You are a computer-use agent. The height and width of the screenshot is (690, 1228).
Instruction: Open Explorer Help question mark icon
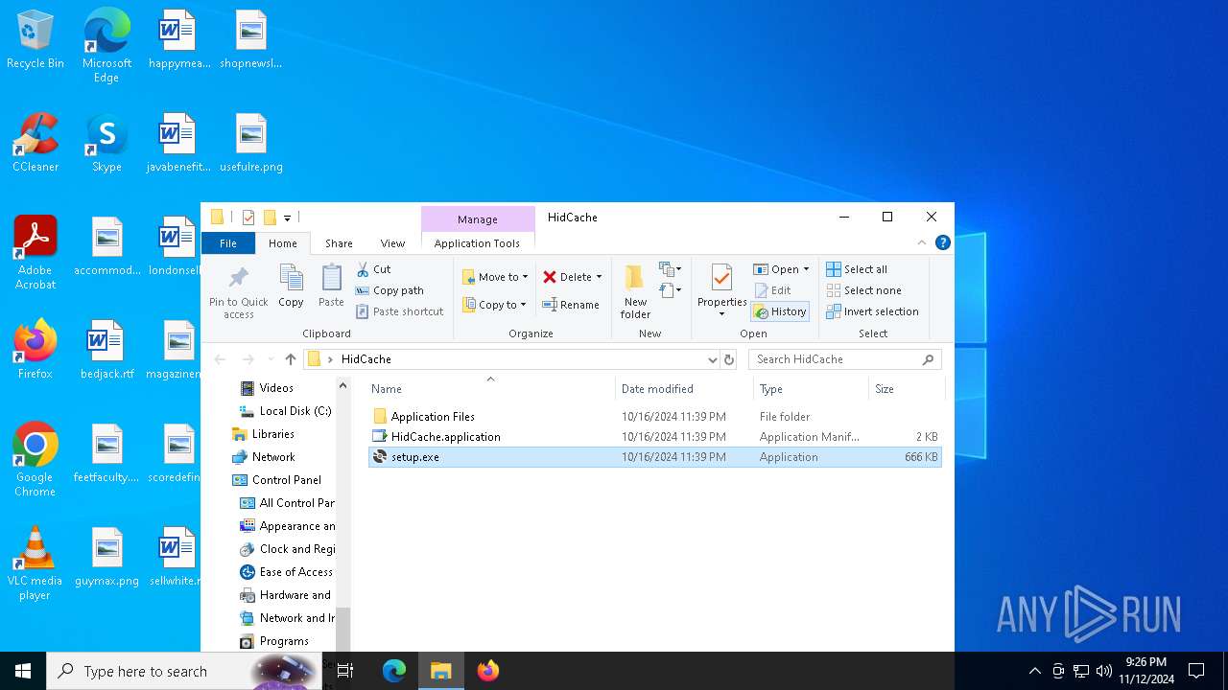tap(943, 243)
